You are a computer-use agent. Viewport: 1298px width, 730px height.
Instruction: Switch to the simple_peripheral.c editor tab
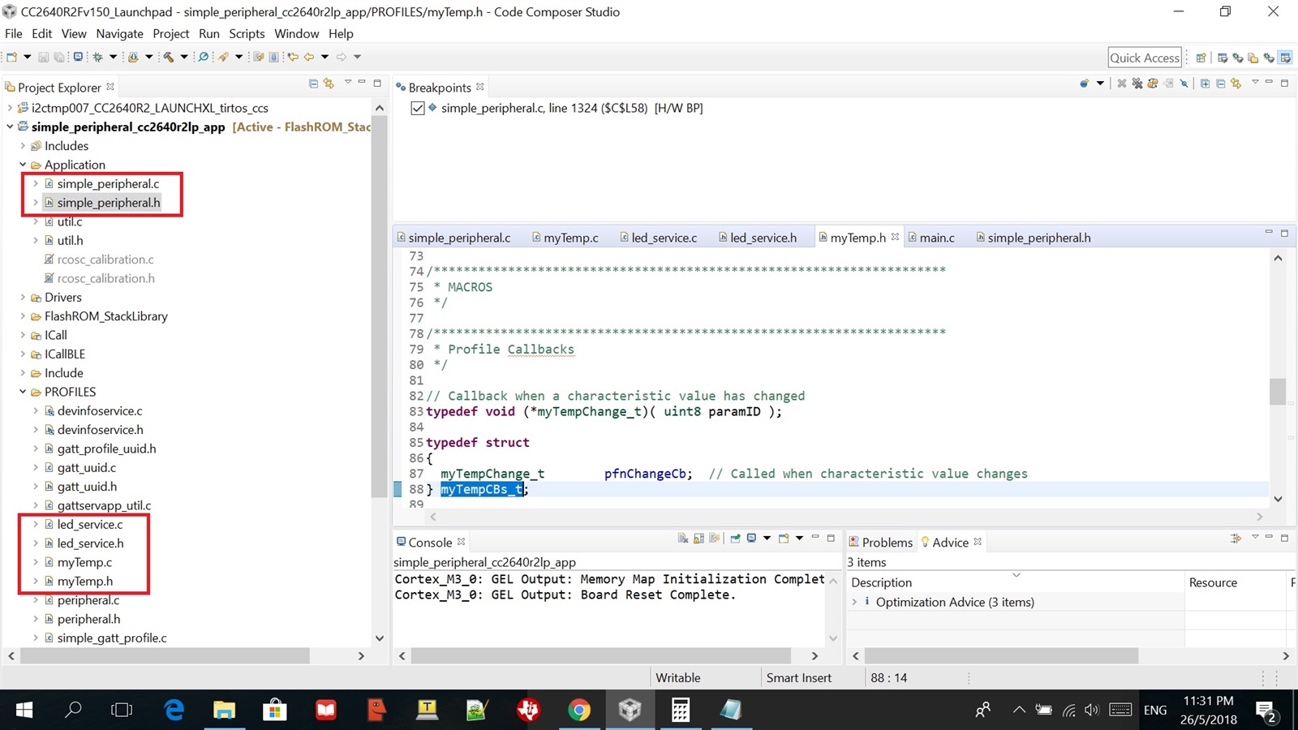pyautogui.click(x=459, y=238)
